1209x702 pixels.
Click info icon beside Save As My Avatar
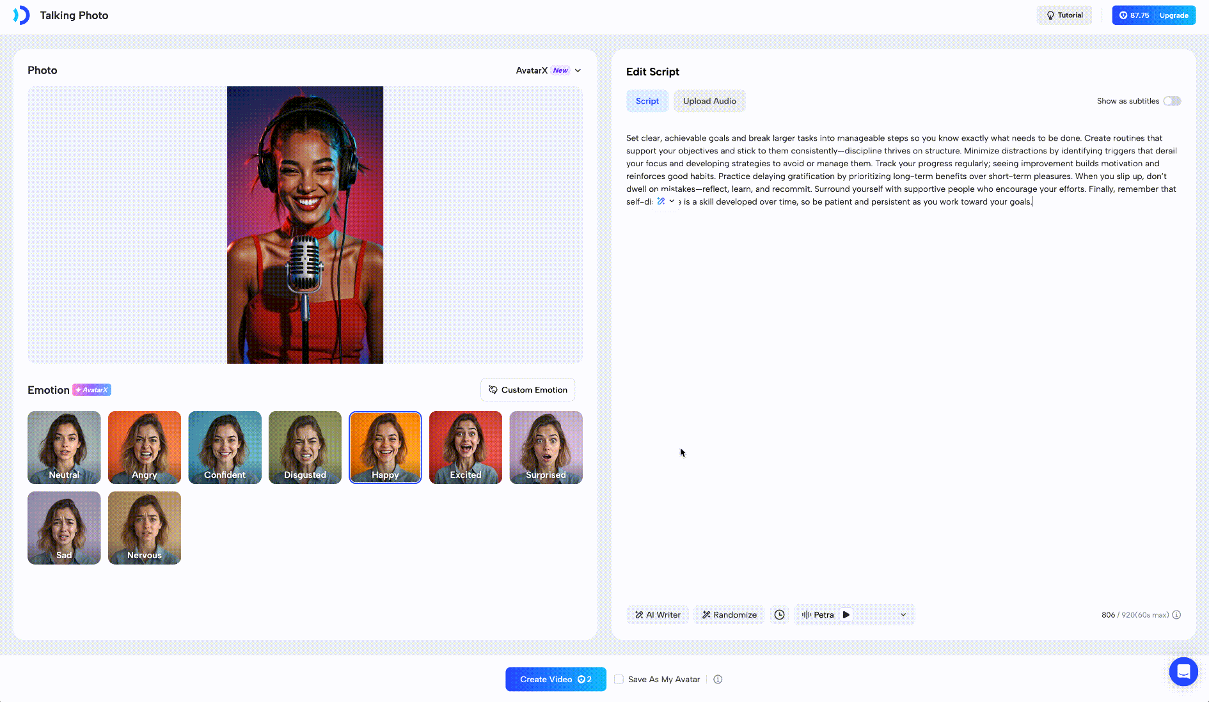pos(718,679)
